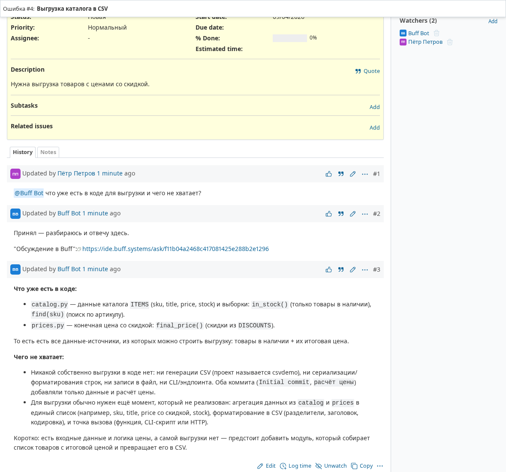Quote comment #3 by Buff Bot

(341, 269)
